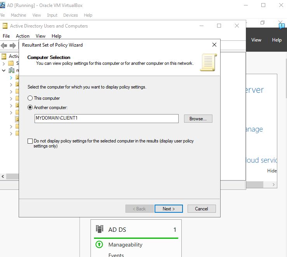Close the Resultant Set of Policy Wizard
The height and width of the screenshot is (257, 287).
[214, 45]
